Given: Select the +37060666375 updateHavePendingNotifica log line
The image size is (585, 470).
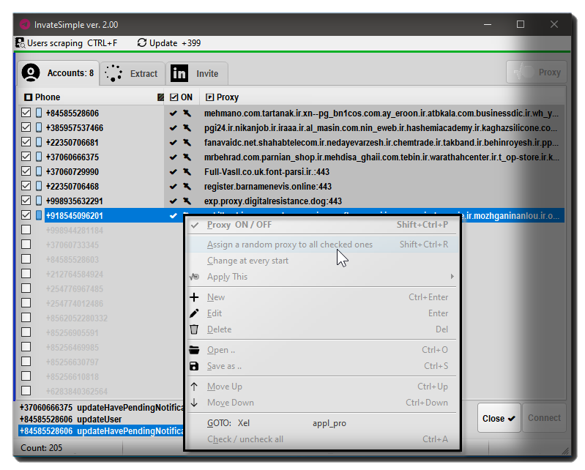Looking at the screenshot, I should (102, 407).
